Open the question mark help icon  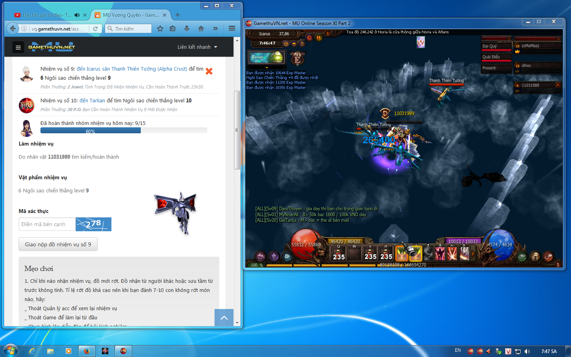click(302, 43)
